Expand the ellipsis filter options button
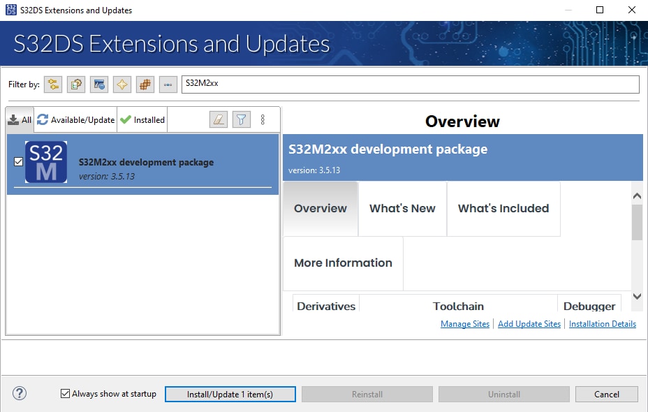The image size is (648, 412). [x=168, y=84]
